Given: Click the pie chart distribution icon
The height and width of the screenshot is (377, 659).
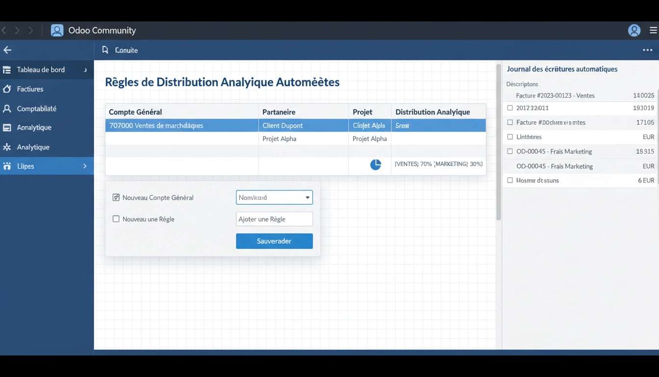Looking at the screenshot, I should [x=376, y=164].
